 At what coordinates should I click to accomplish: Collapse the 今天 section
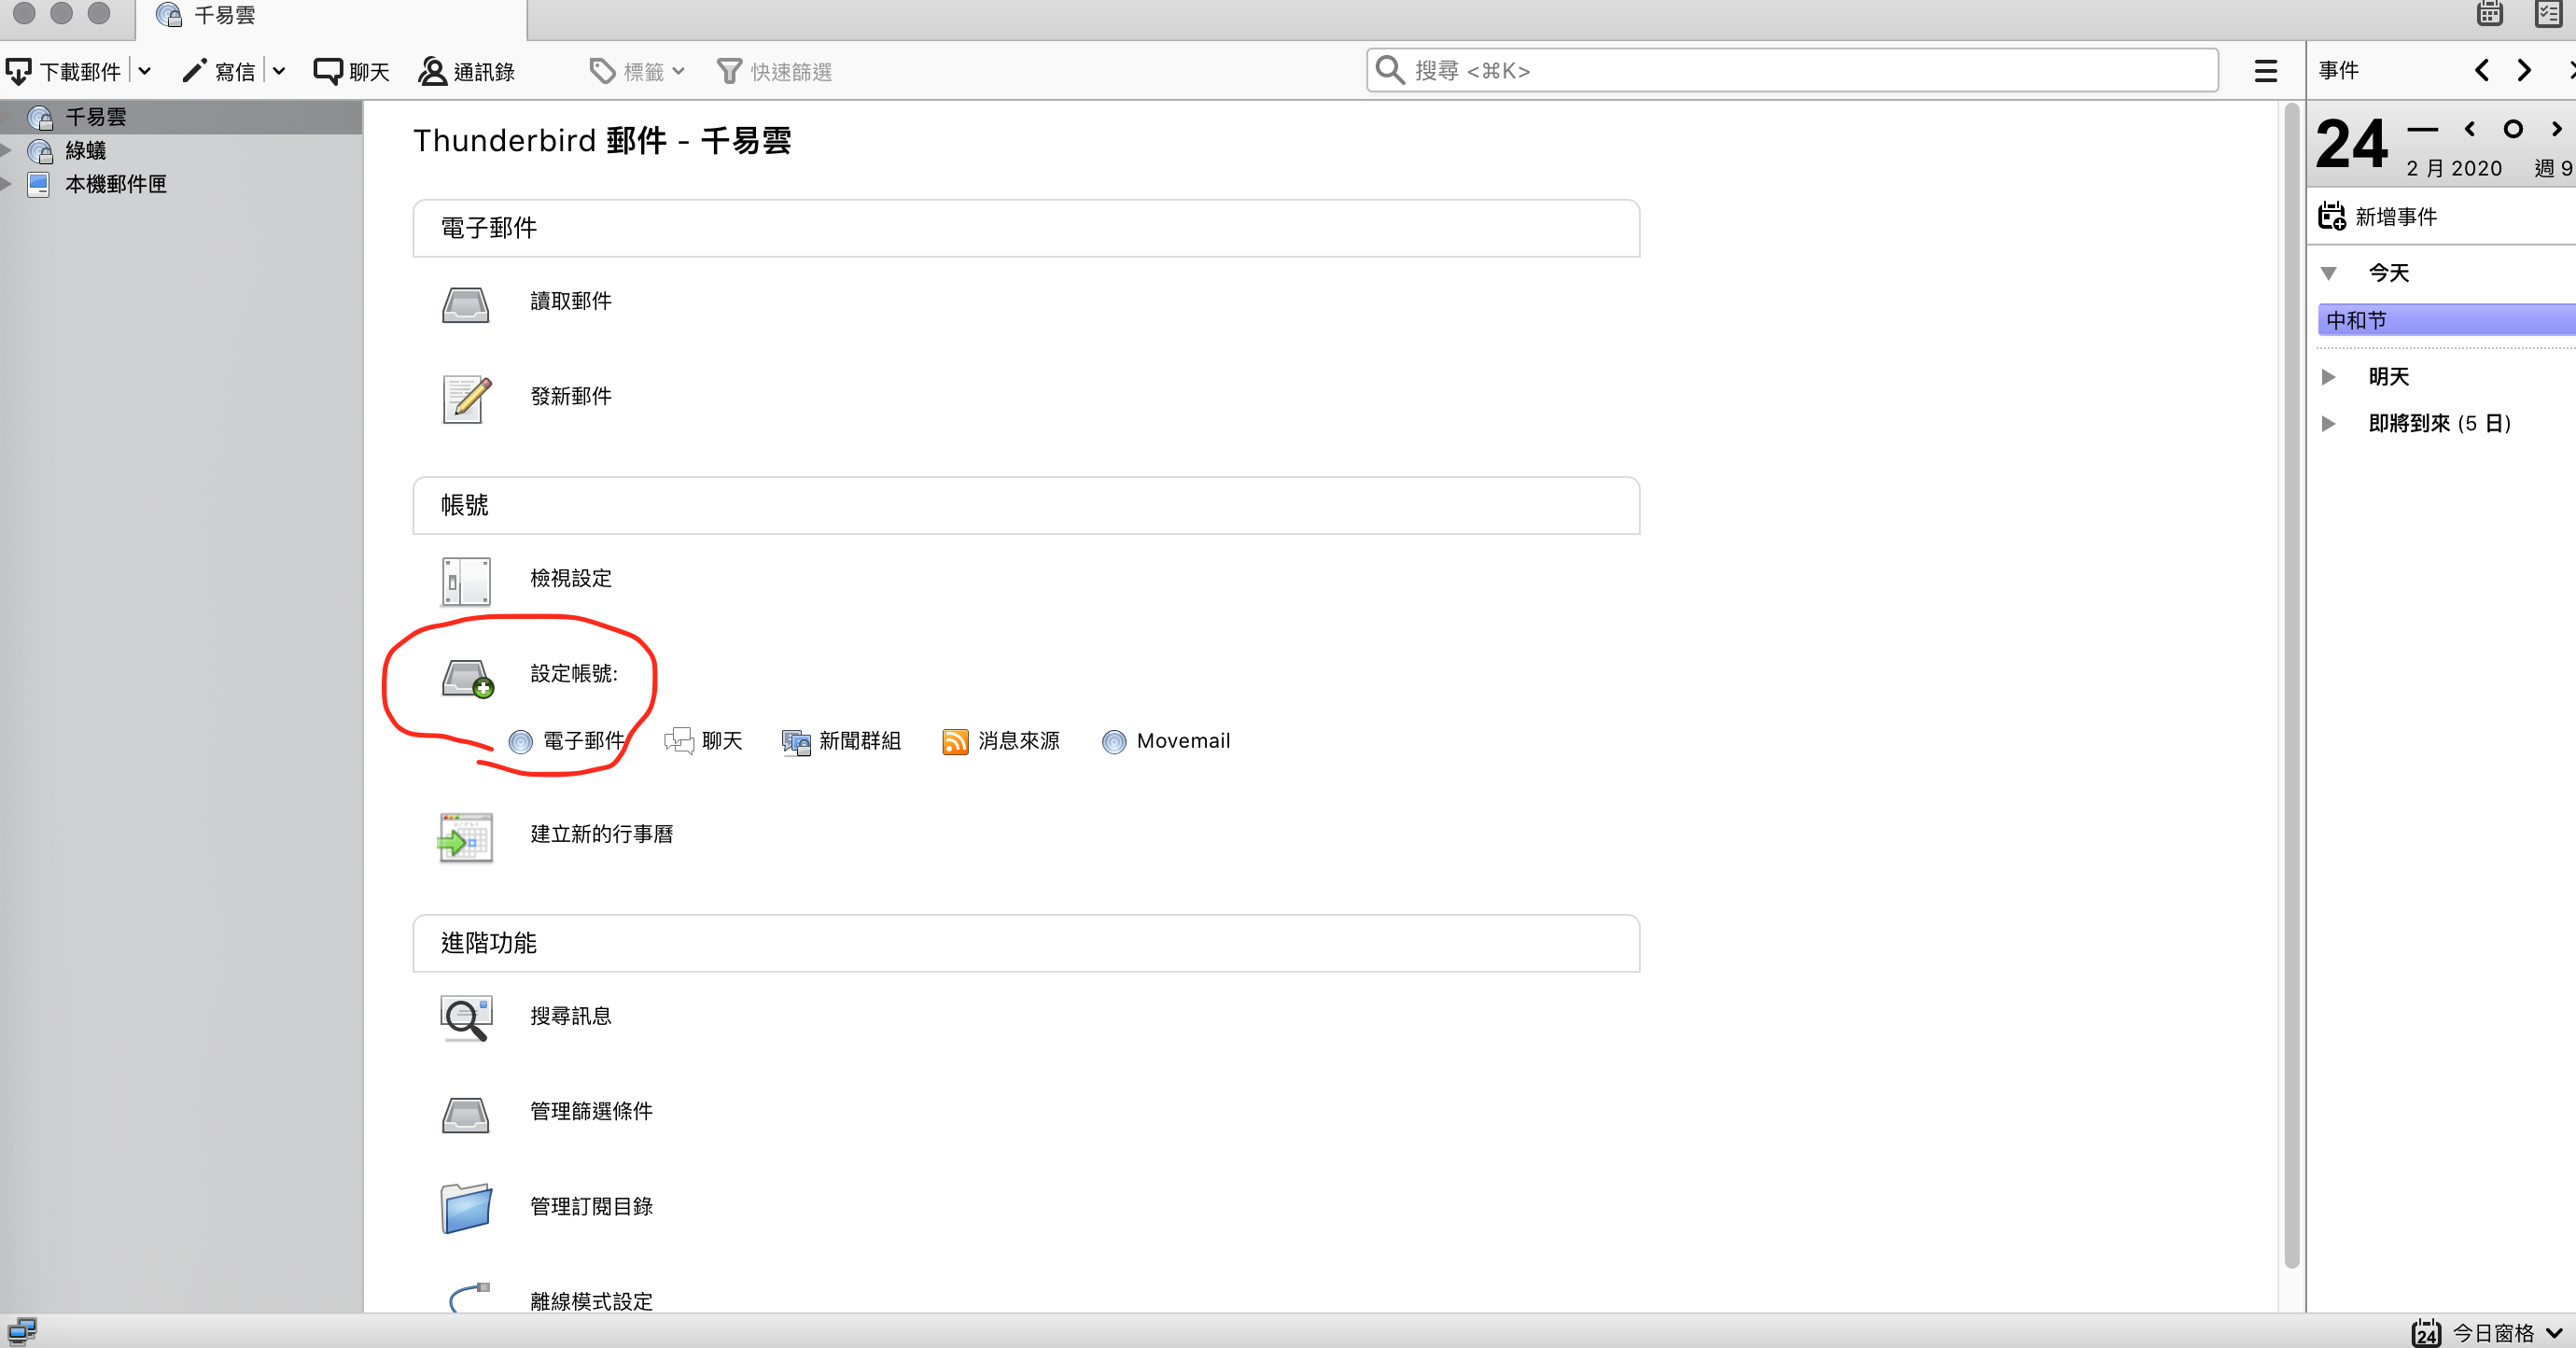pyautogui.click(x=2329, y=273)
